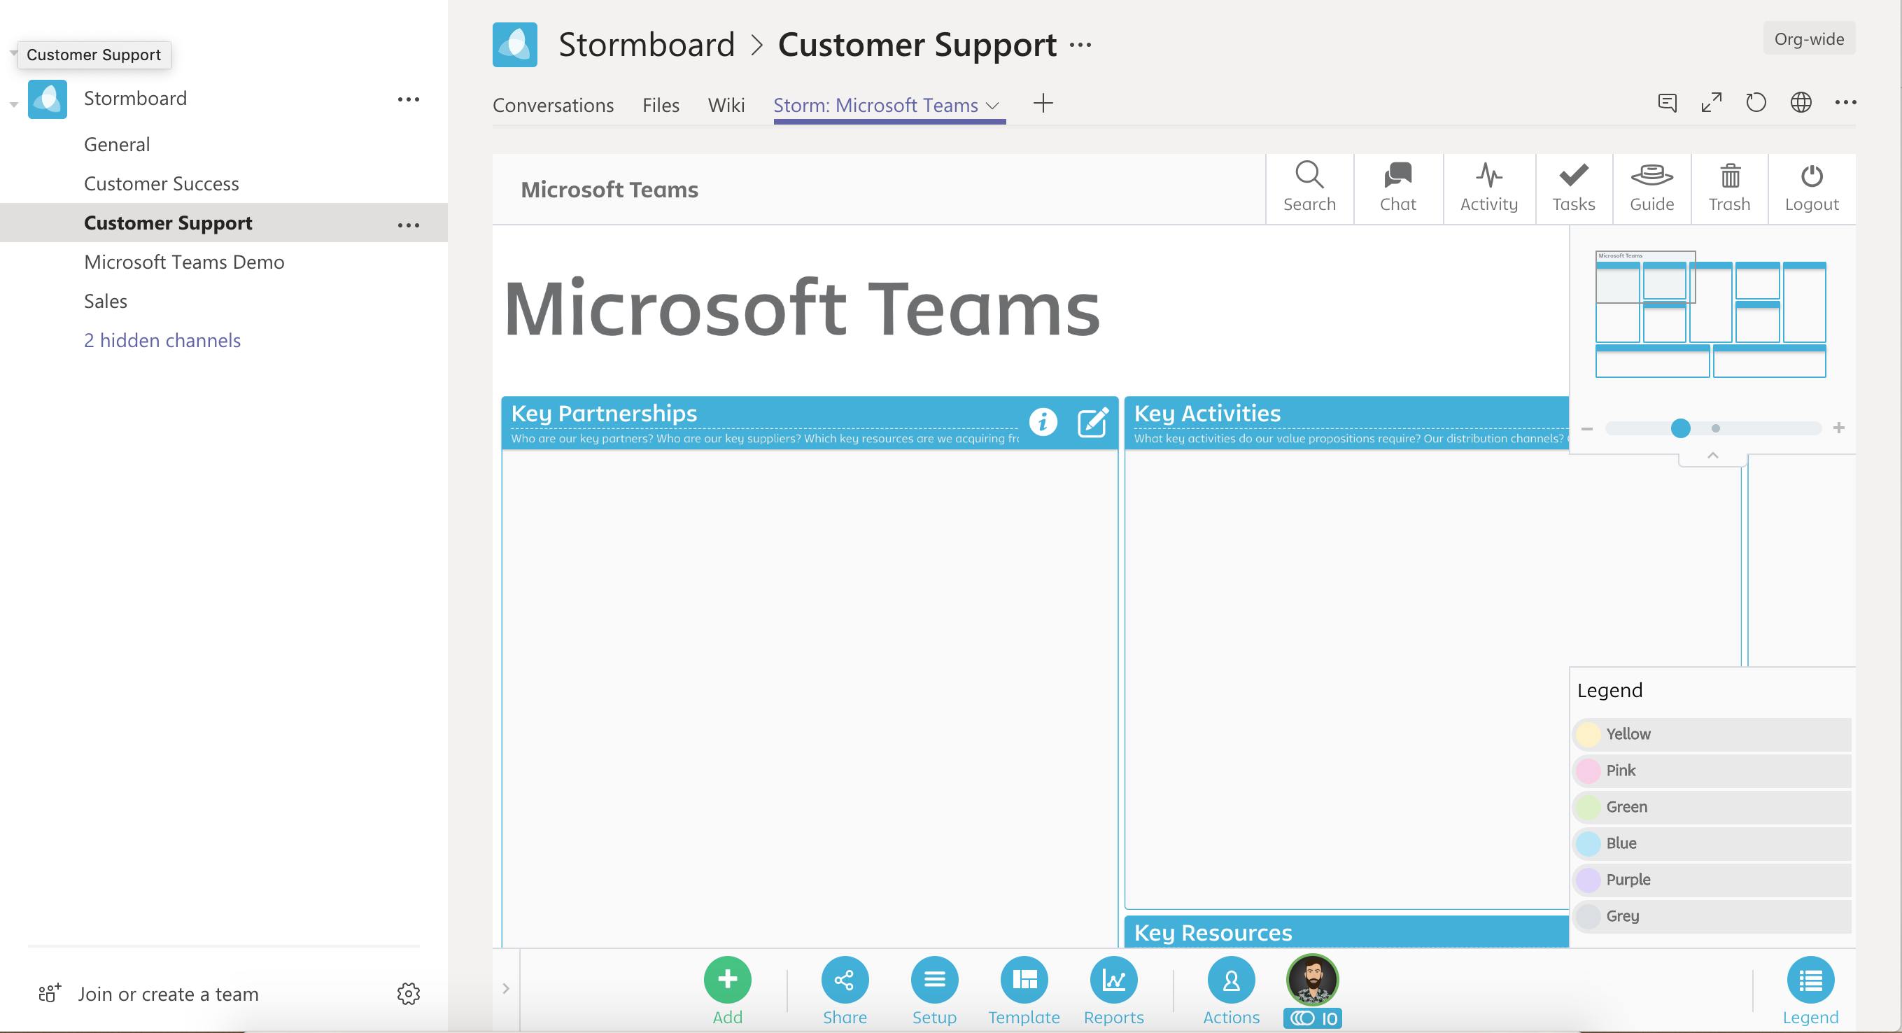Viewport: 1902px width, 1033px height.
Task: Open the Activity feed
Action: coord(1488,188)
